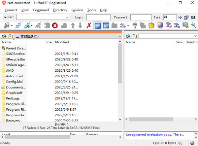
Task: Click the new connection plug icon with plus
Action: [x=27, y=25]
